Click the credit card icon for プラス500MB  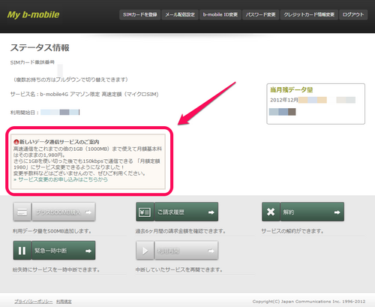coord(22,212)
